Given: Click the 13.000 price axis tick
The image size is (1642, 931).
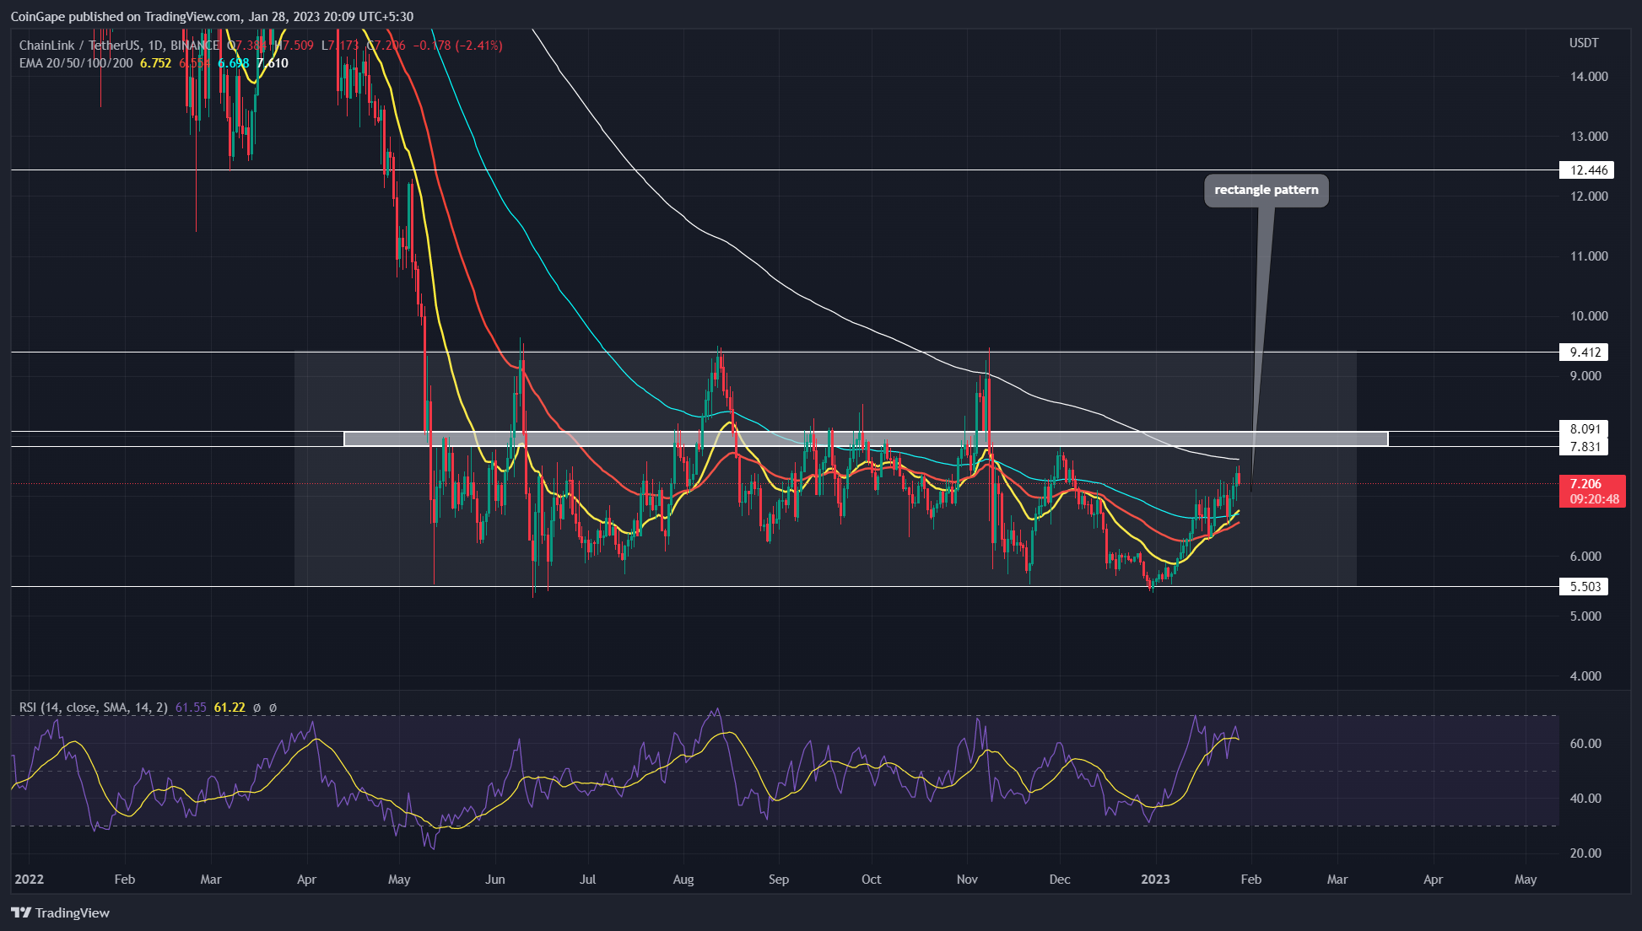Looking at the screenshot, I should tap(1589, 136).
